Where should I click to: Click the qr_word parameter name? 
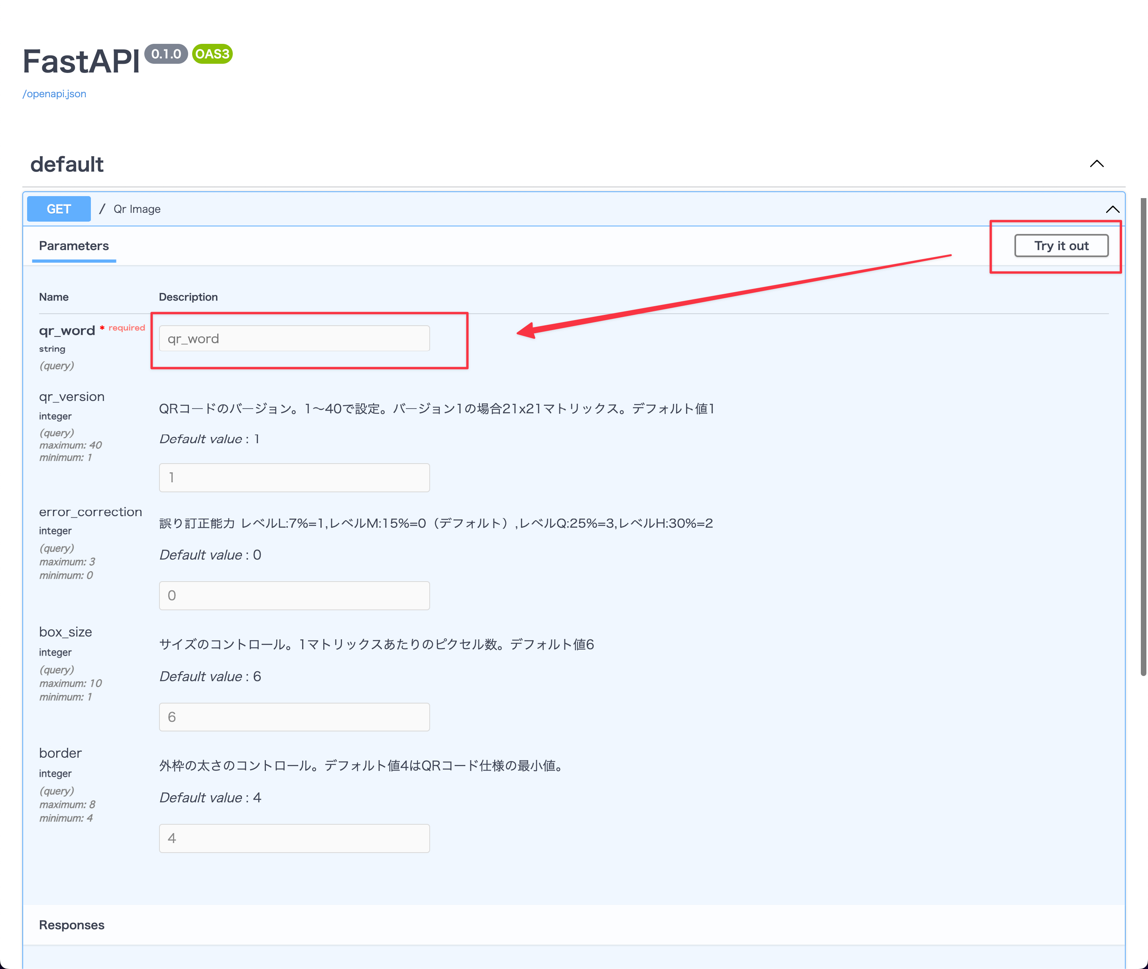(x=67, y=331)
